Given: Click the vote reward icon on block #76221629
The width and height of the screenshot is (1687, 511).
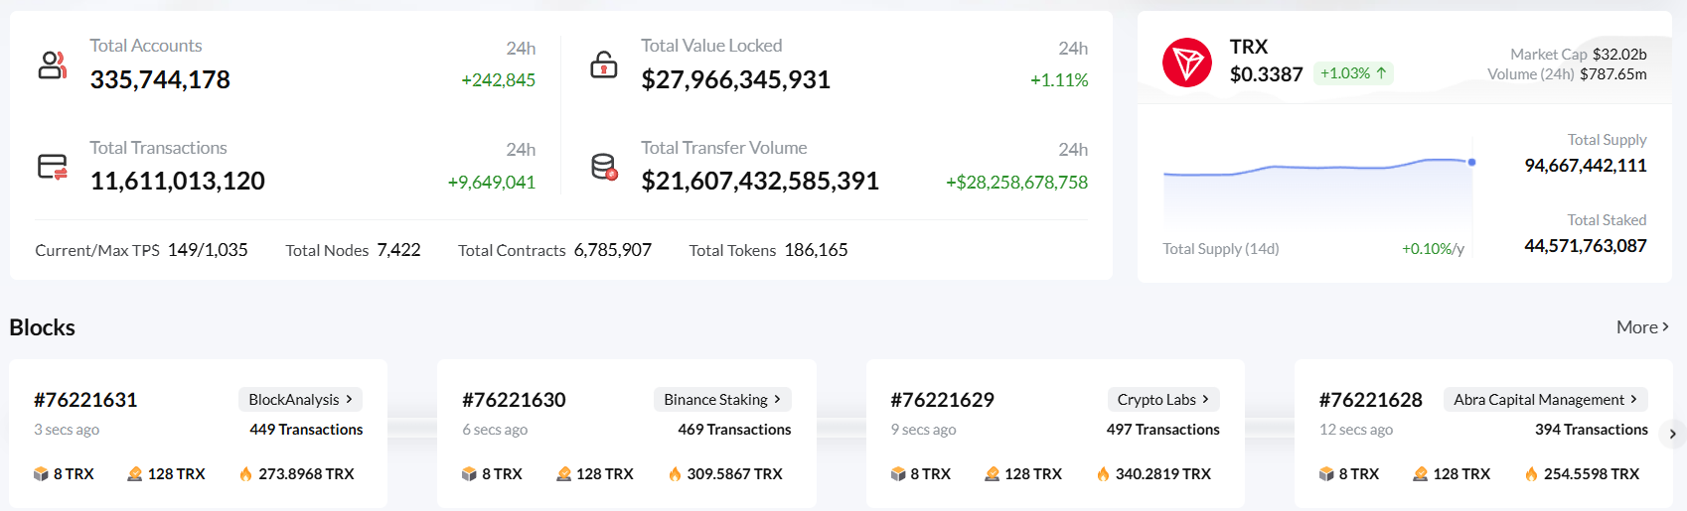Looking at the screenshot, I should [992, 474].
